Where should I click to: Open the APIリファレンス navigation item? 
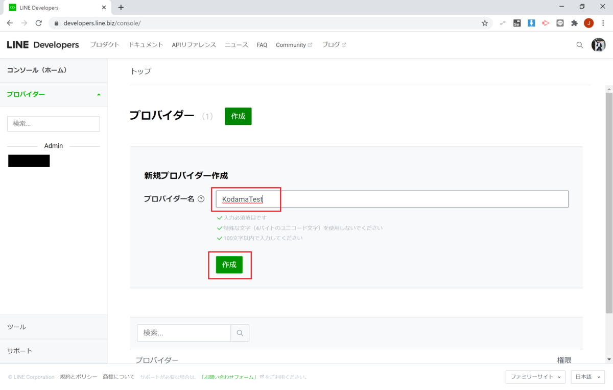click(x=194, y=45)
